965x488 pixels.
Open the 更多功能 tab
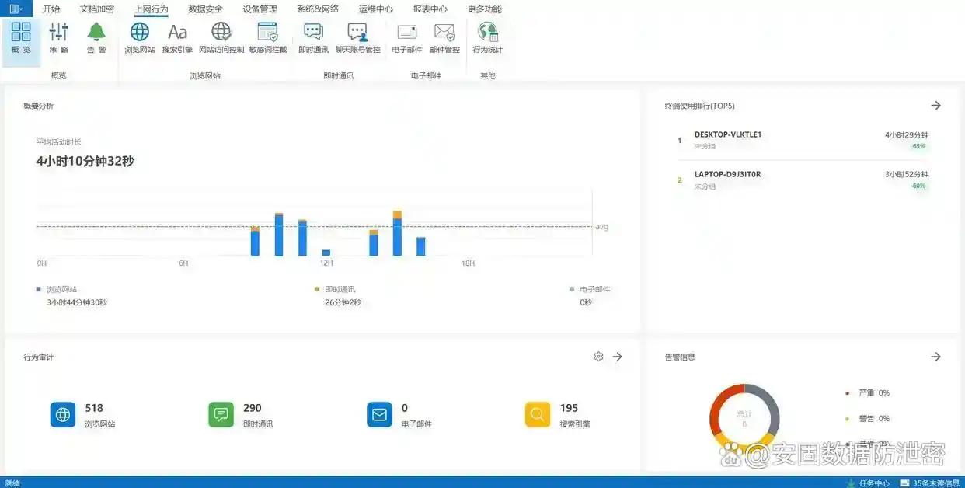coord(485,9)
